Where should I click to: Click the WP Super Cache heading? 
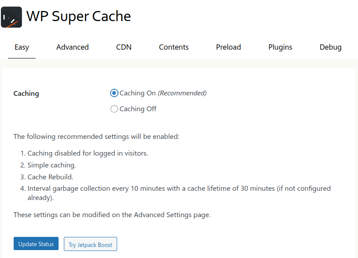point(78,17)
